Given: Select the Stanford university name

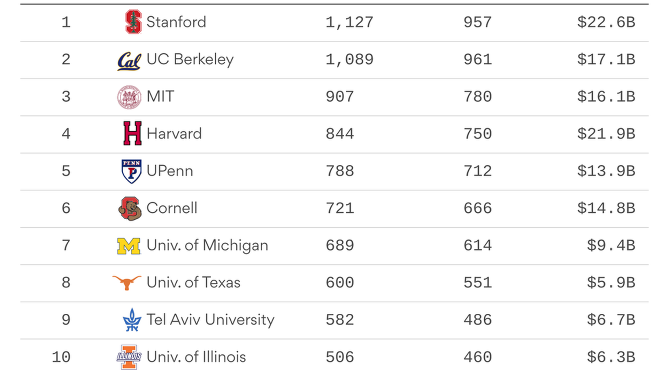Looking at the screenshot, I should (x=176, y=22).
